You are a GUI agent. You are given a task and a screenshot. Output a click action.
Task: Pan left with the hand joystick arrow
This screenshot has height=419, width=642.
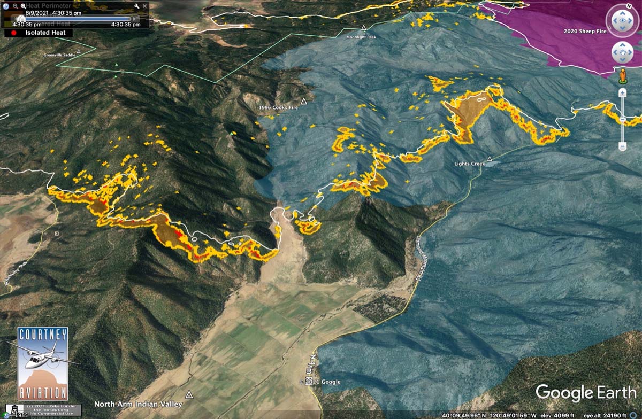coord(615,52)
